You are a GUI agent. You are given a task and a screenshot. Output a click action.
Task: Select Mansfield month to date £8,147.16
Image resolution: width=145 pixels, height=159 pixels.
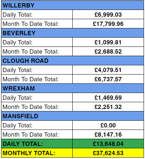point(108,135)
